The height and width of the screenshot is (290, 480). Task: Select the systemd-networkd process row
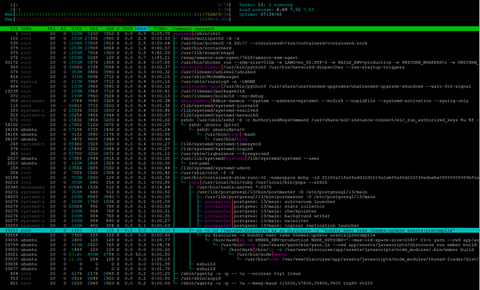pyautogui.click(x=240, y=115)
